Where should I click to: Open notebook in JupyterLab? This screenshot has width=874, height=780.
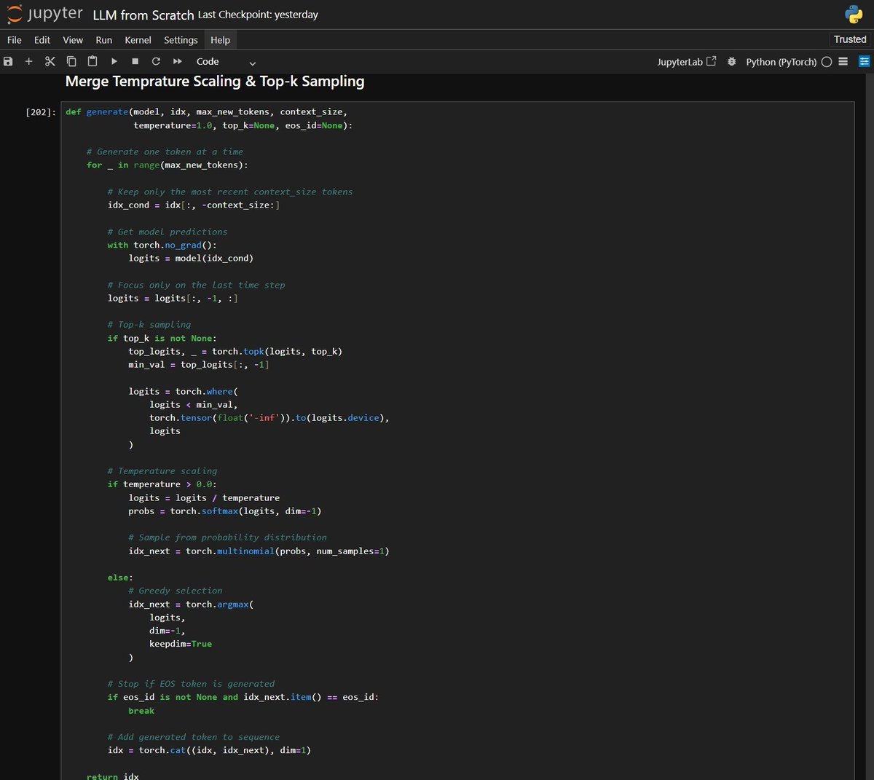tap(686, 62)
